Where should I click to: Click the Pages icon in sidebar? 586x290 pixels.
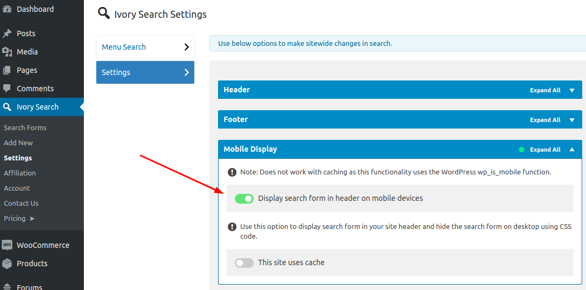6,70
